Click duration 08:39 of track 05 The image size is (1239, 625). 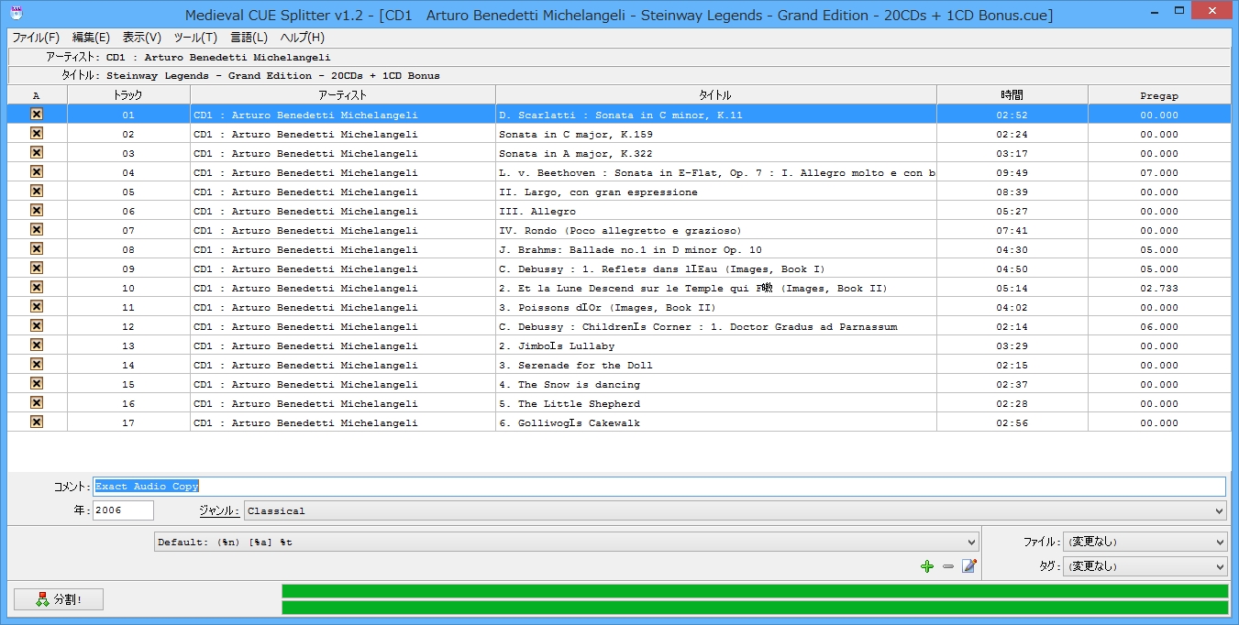point(1012,192)
